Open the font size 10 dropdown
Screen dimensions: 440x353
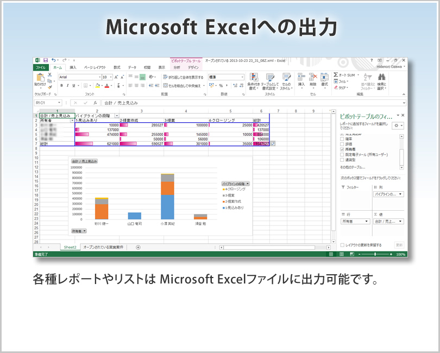[111, 77]
